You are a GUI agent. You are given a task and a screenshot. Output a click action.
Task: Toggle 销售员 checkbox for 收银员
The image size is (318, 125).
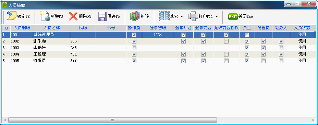tap(263, 61)
